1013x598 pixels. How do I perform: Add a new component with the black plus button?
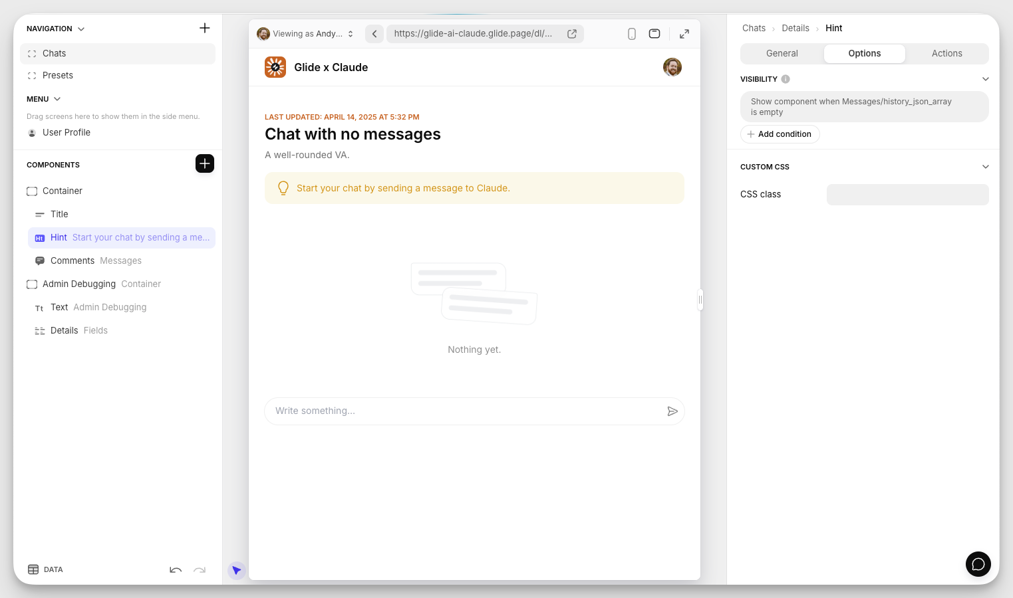pyautogui.click(x=205, y=163)
